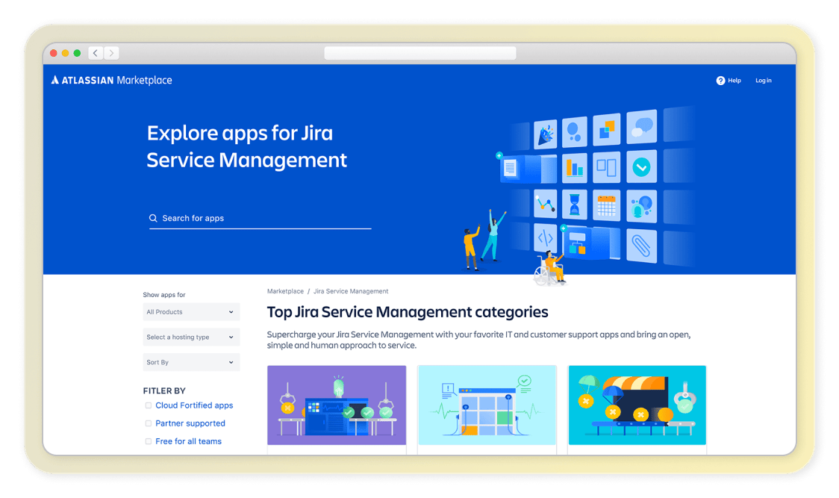The width and height of the screenshot is (839, 498).
Task: Click the blue circles bubble app tile
Action: 575,131
